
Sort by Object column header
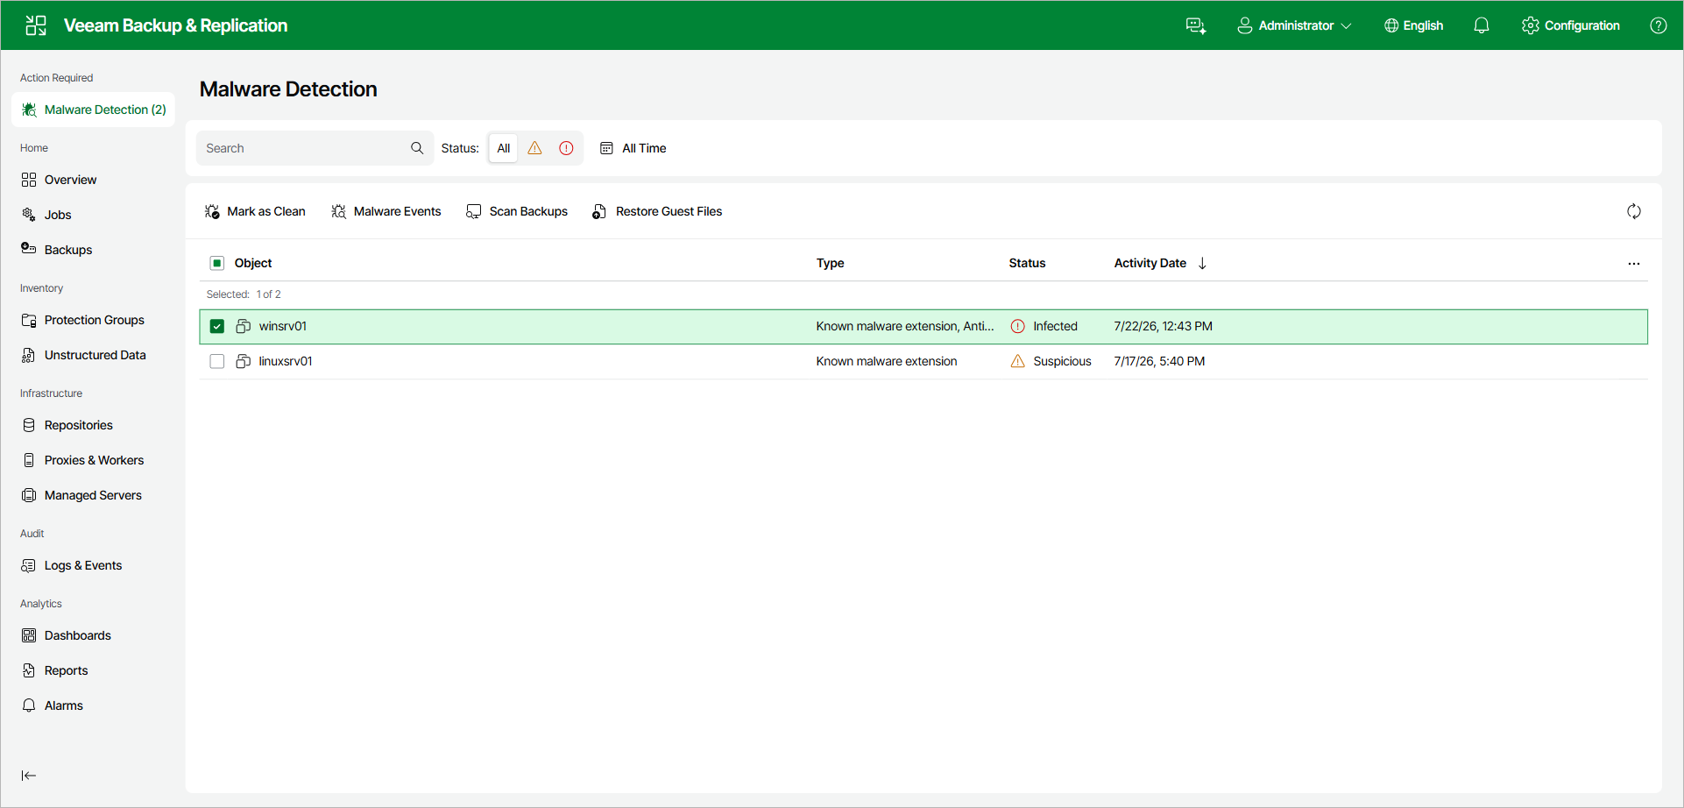point(253,263)
